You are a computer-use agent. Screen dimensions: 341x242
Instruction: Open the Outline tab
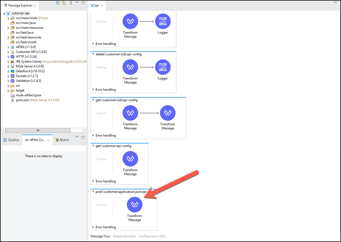(11, 140)
